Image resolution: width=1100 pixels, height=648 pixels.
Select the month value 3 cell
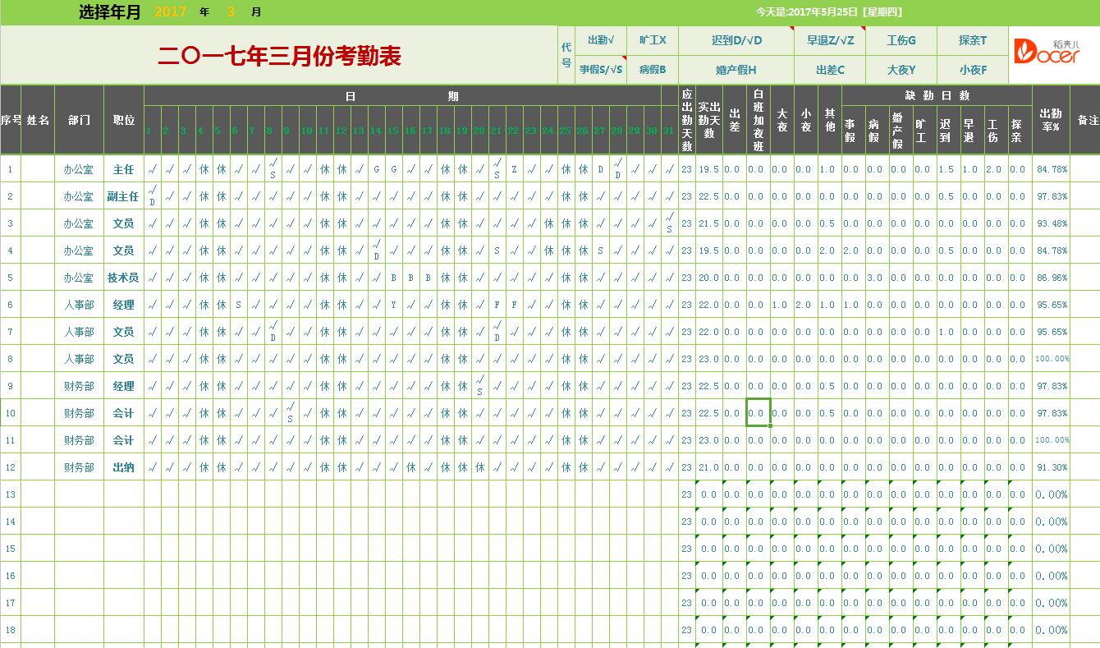pos(231,12)
